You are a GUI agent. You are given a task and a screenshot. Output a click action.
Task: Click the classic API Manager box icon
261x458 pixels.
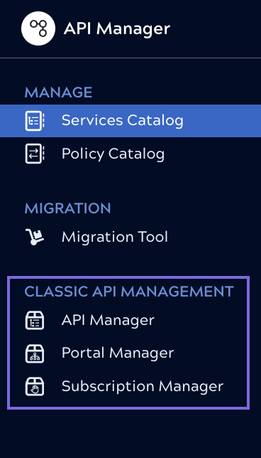coord(35,321)
